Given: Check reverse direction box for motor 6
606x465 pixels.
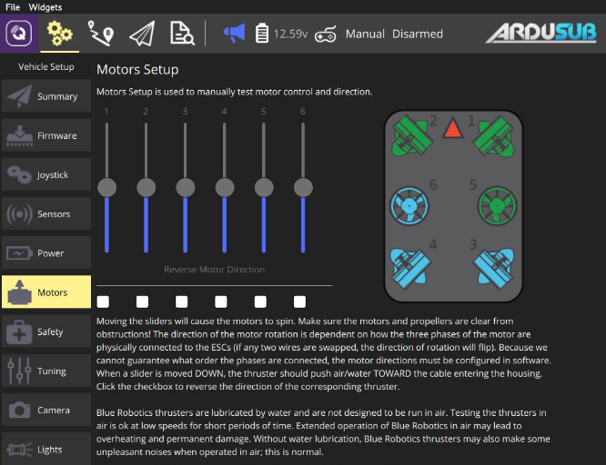Looking at the screenshot, I should [x=299, y=302].
